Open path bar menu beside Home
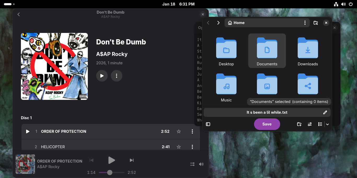The width and height of the screenshot is (357, 178). tap(305, 23)
